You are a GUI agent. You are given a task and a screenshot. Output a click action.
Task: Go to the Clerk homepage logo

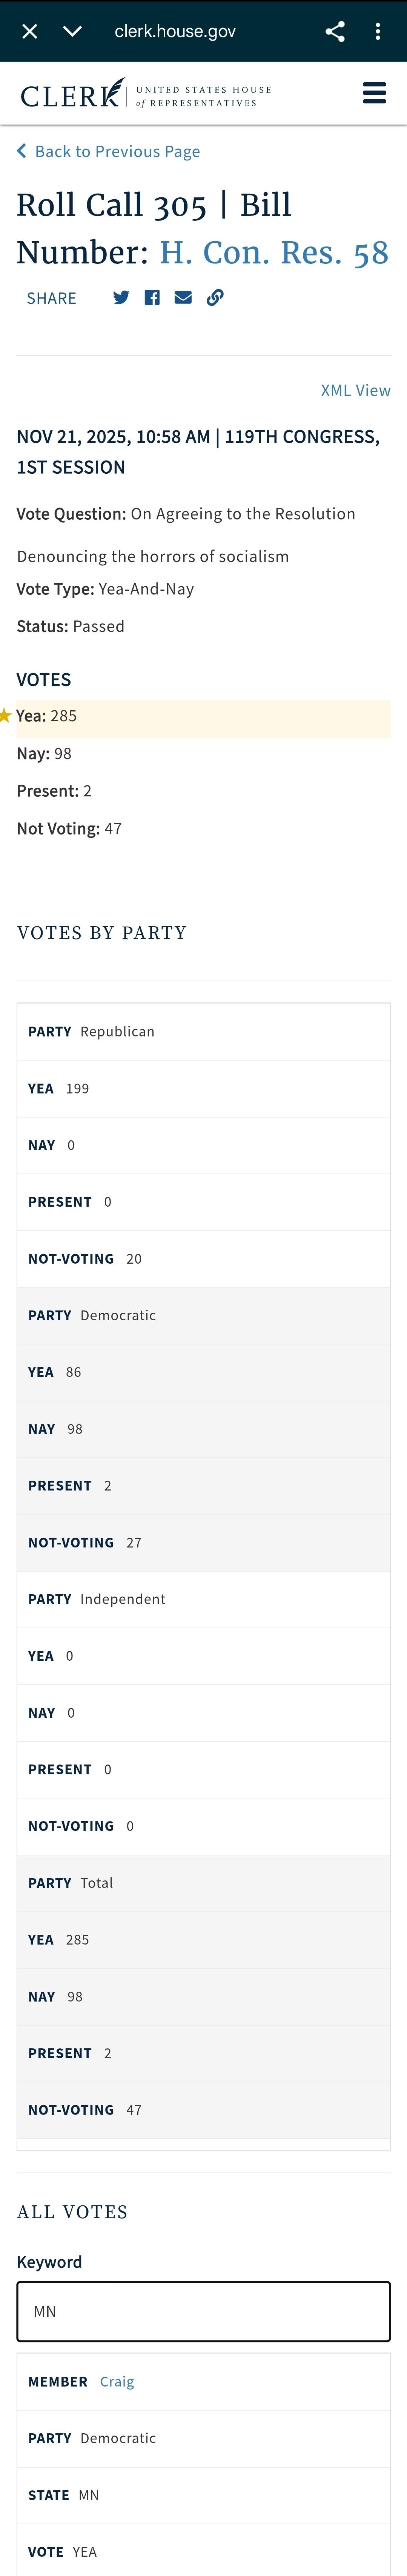click(x=145, y=94)
